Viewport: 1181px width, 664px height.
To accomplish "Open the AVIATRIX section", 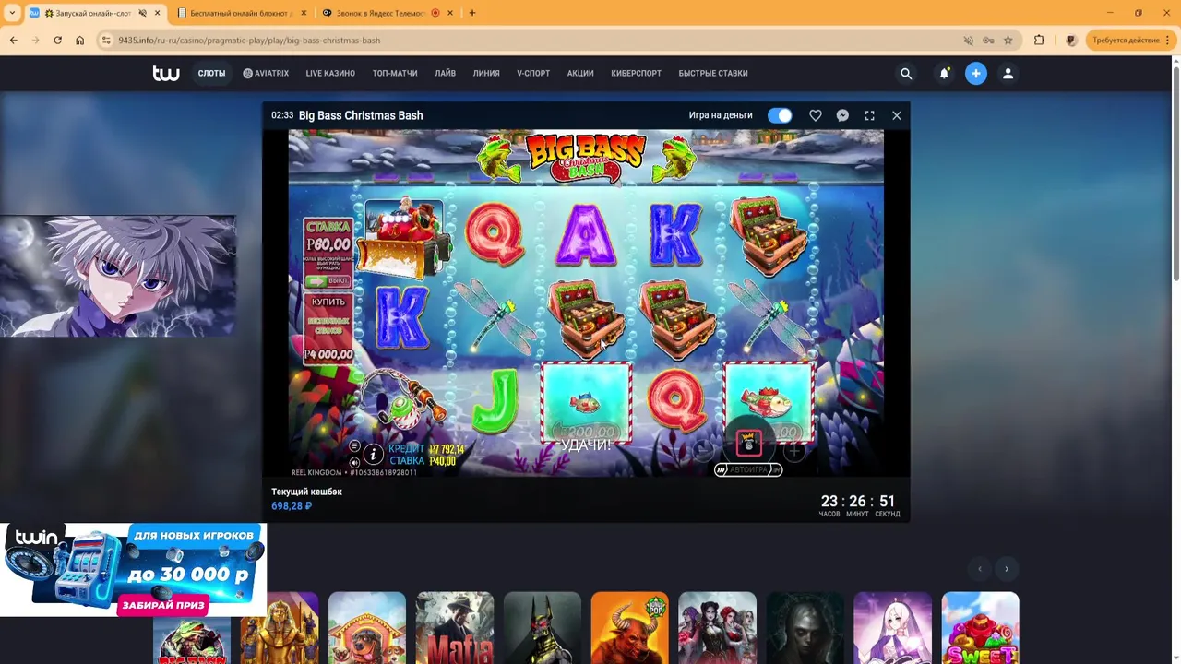I will tap(266, 74).
